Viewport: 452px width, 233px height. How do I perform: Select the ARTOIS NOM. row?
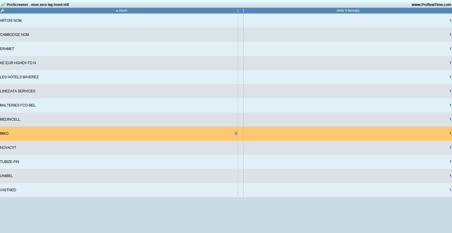click(x=226, y=21)
